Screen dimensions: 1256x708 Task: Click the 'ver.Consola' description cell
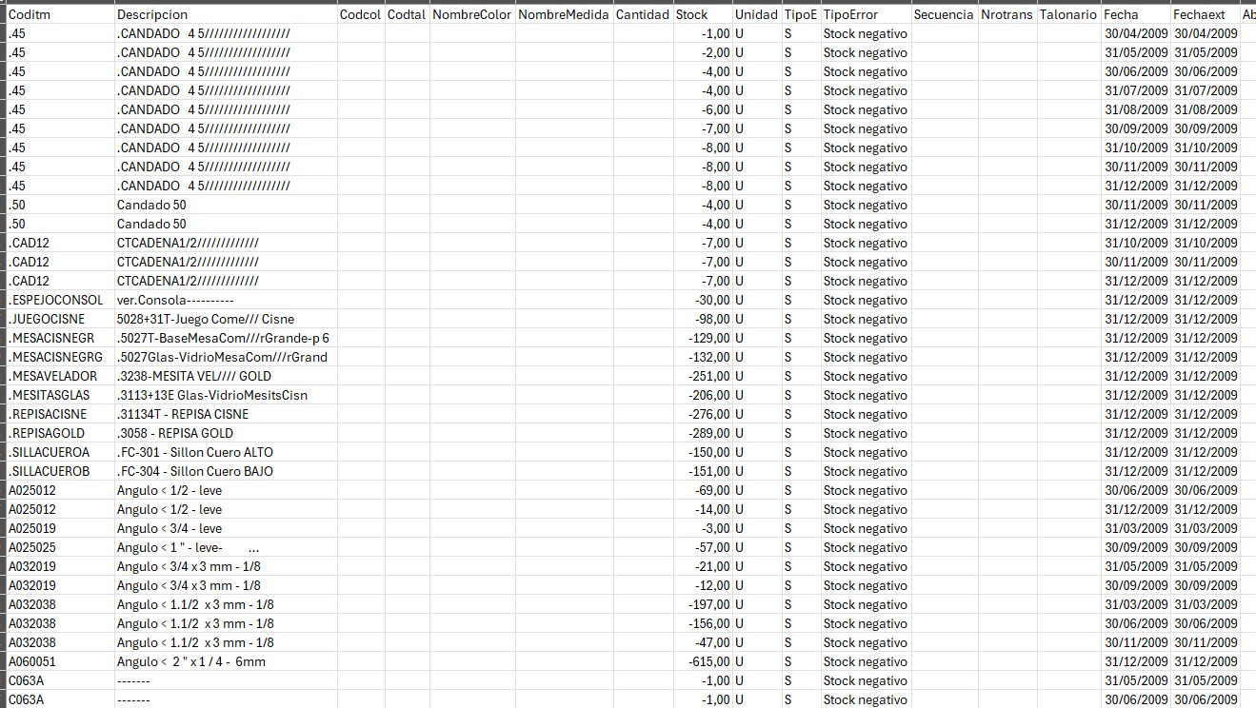tap(226, 300)
